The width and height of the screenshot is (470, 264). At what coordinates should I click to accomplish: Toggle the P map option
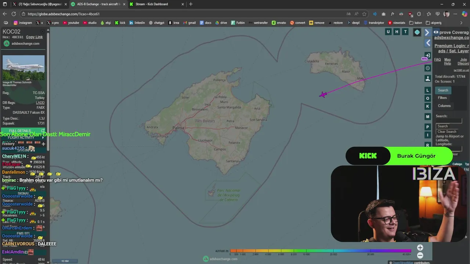pyautogui.click(x=427, y=127)
